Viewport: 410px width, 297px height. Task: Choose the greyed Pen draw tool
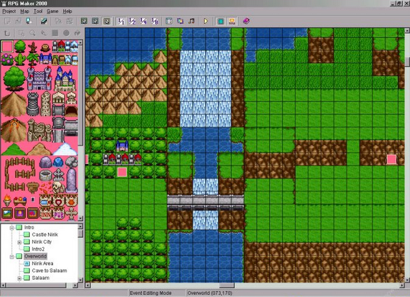point(44,33)
